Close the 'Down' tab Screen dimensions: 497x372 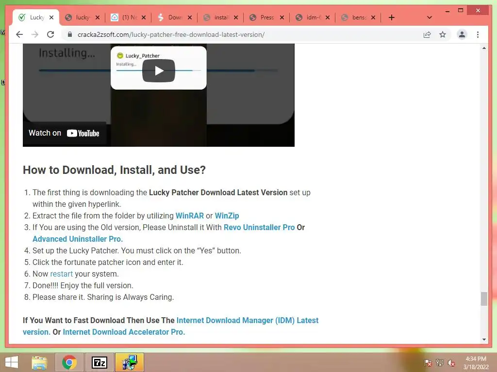190,17
